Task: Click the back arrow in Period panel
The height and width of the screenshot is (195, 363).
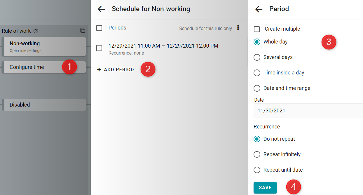Action: tap(259, 9)
